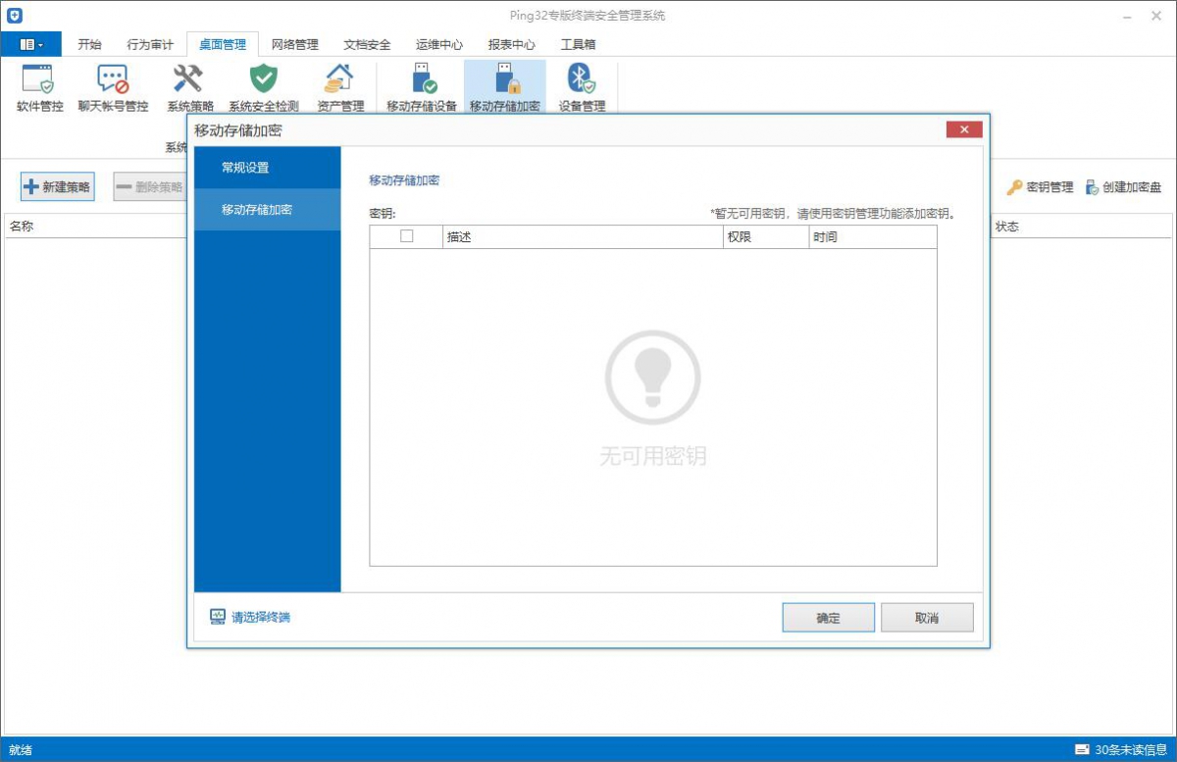Switch to 文档安全 ribbon tab
This screenshot has height=762, width=1177.
[x=368, y=44]
